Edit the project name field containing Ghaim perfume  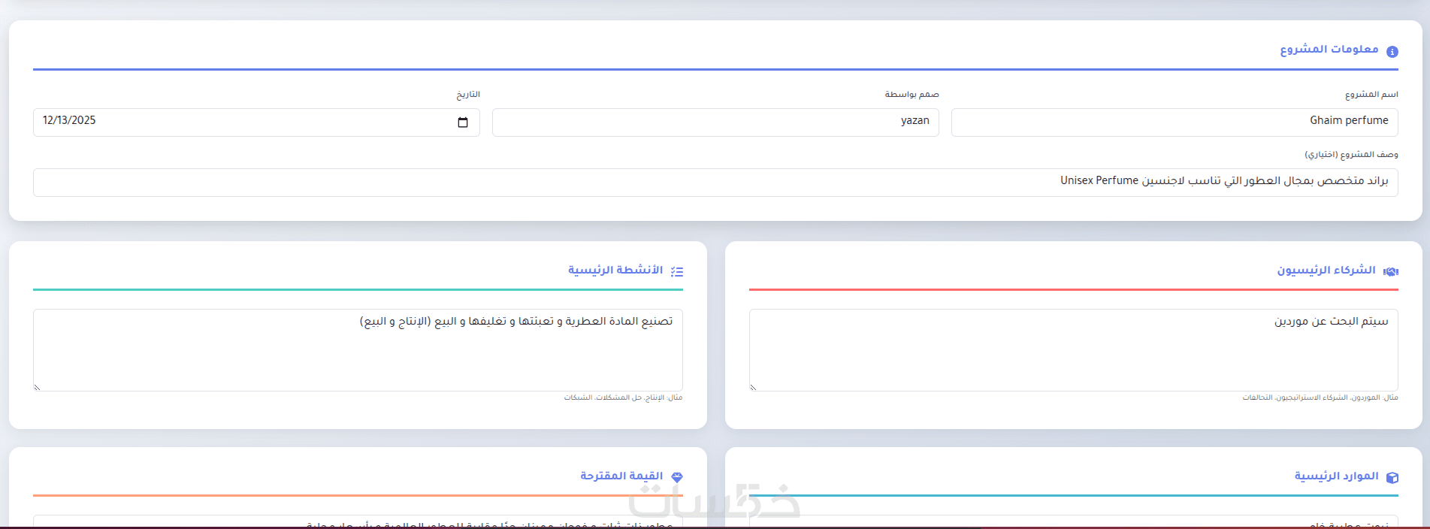click(x=1175, y=122)
